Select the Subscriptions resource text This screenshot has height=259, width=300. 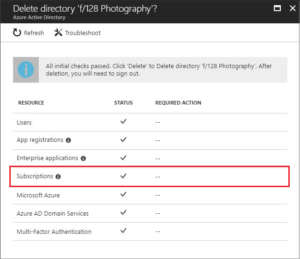coord(35,176)
